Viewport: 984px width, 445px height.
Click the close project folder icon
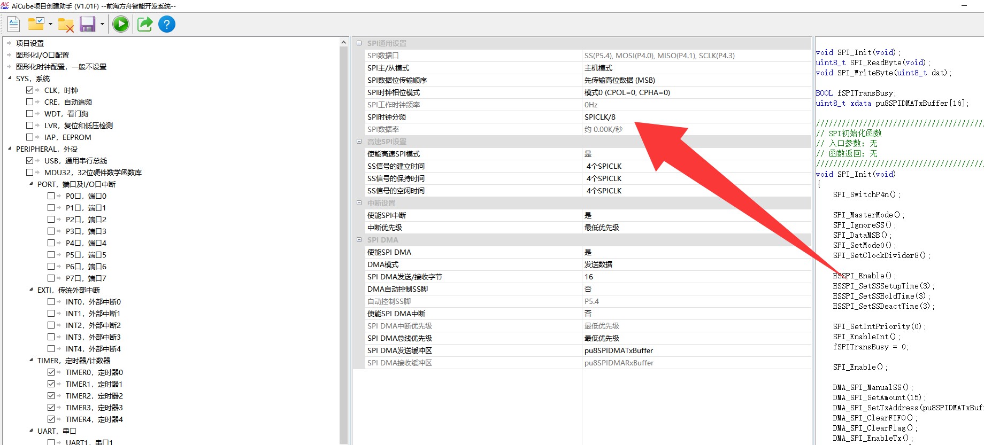tap(66, 25)
